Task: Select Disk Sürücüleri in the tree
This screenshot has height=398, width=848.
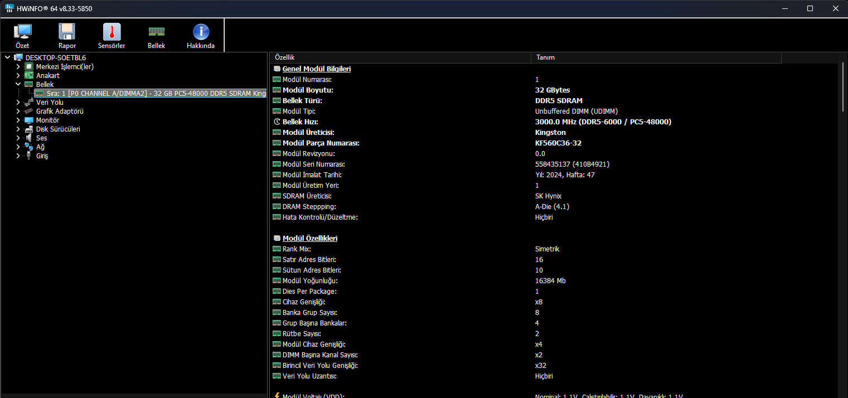Action: [x=58, y=129]
